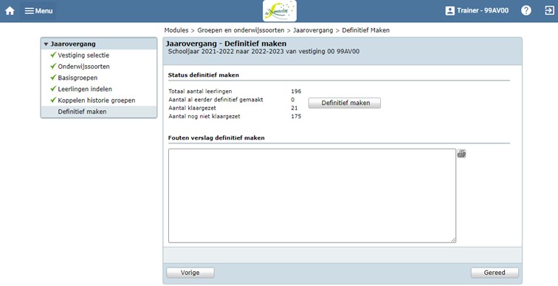Screen dimensions: 558x286
Task: Go to Basisgroepen step
Action: (x=77, y=78)
